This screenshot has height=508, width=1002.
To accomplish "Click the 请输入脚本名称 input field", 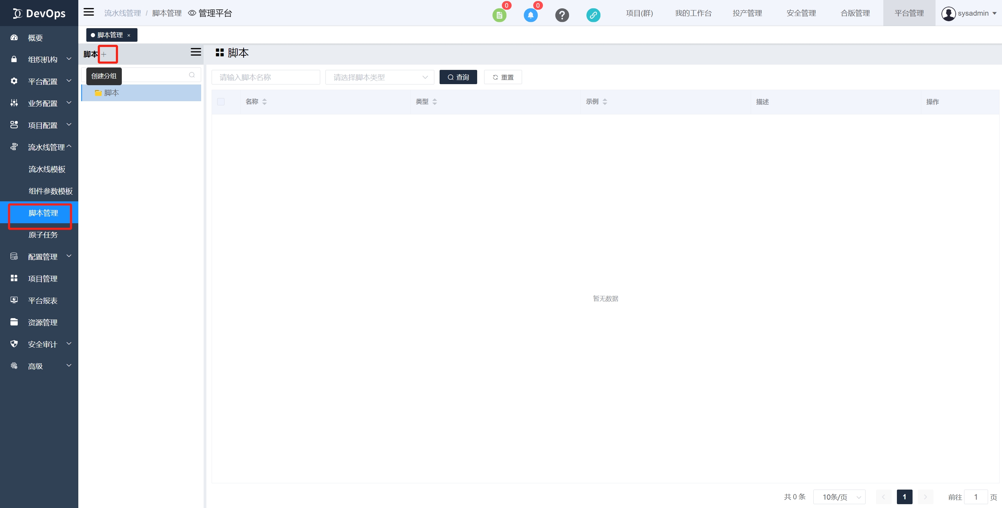I will [x=265, y=77].
